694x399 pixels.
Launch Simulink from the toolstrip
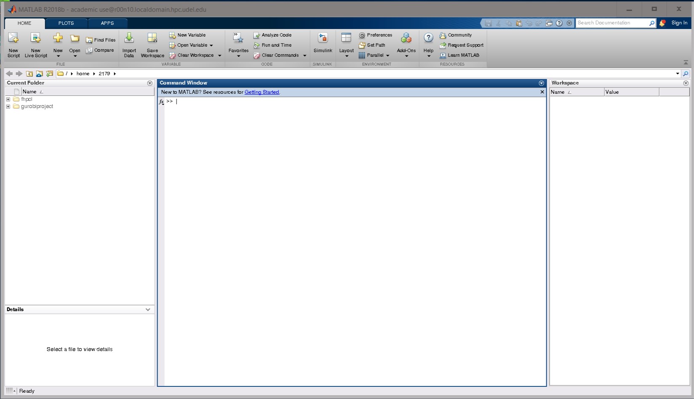point(323,39)
